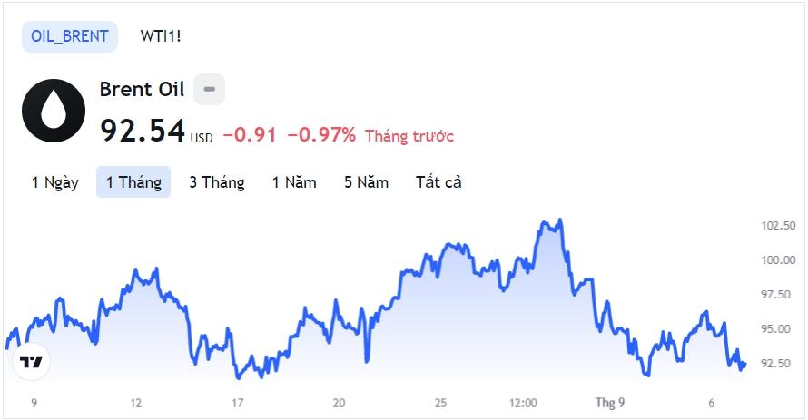808x420 pixels.
Task: Click the 12:00 time axis marker
Action: [x=523, y=403]
